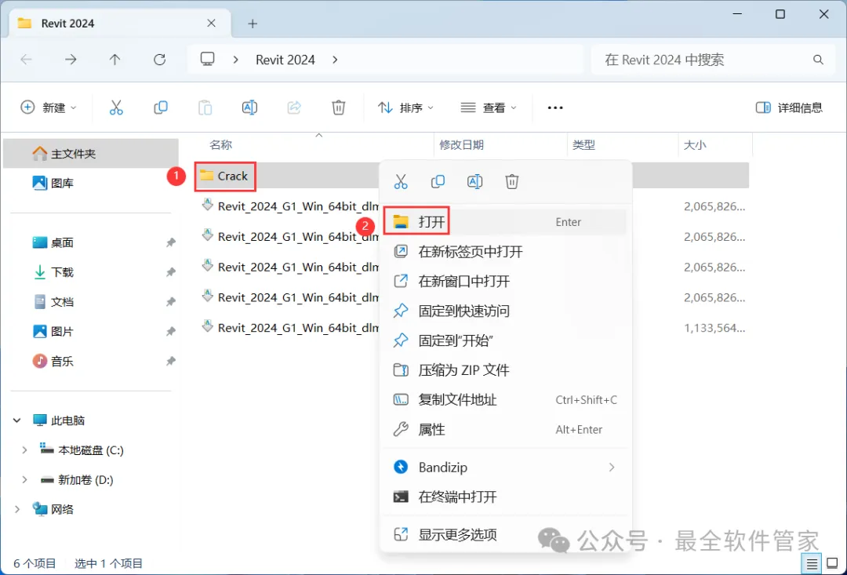Click the search magnifier icon
Viewport: 847px width, 575px height.
click(818, 60)
